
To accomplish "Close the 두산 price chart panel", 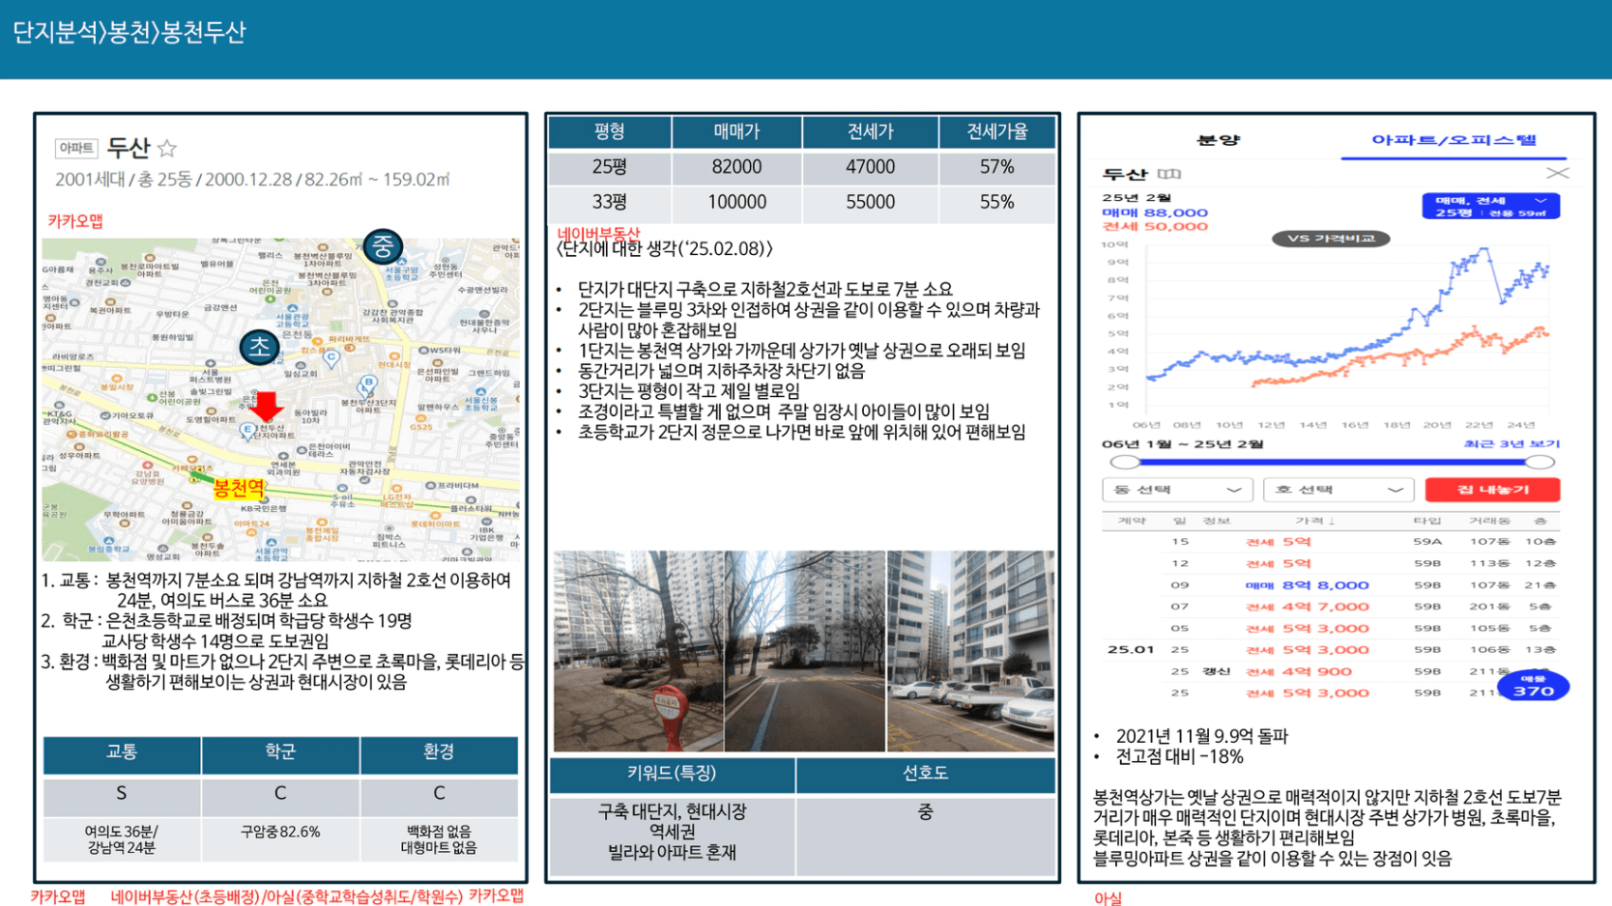I will (x=1557, y=173).
